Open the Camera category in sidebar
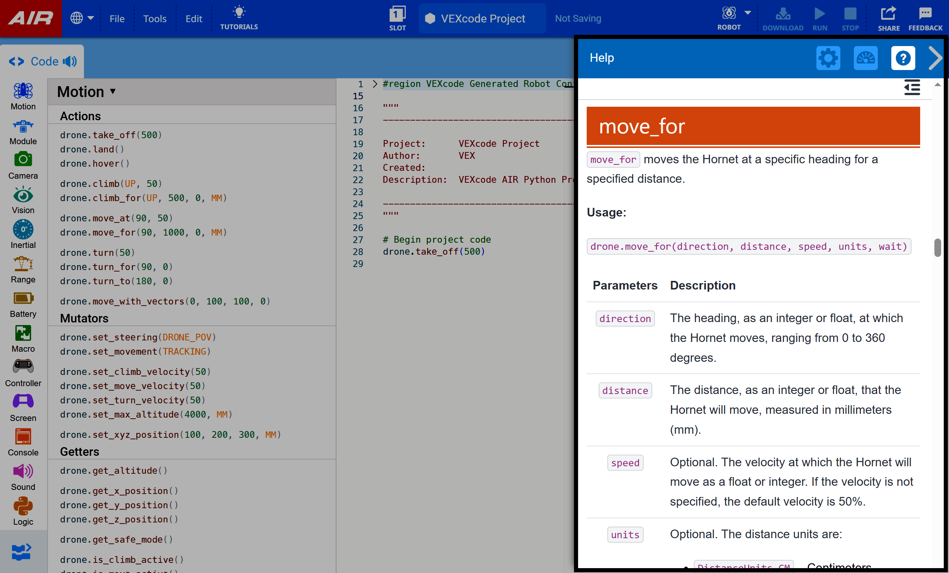 (x=23, y=160)
